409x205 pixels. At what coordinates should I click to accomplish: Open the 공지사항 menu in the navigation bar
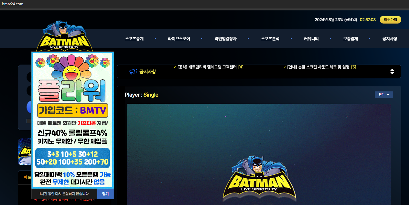coord(390,39)
